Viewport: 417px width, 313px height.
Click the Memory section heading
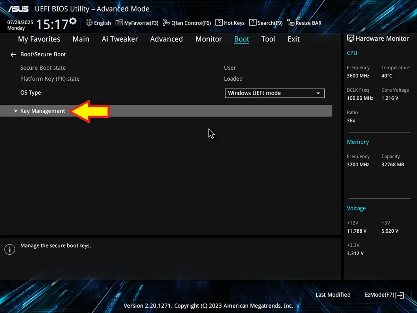point(358,142)
